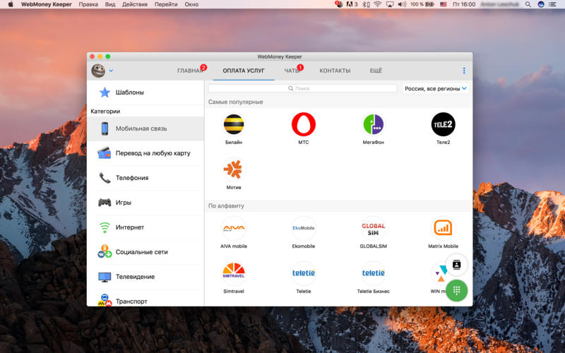Click the Поиск search field
The width and height of the screenshot is (565, 353).
click(303, 88)
